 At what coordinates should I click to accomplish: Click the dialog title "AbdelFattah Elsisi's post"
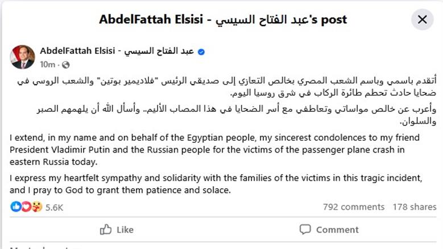(x=223, y=19)
